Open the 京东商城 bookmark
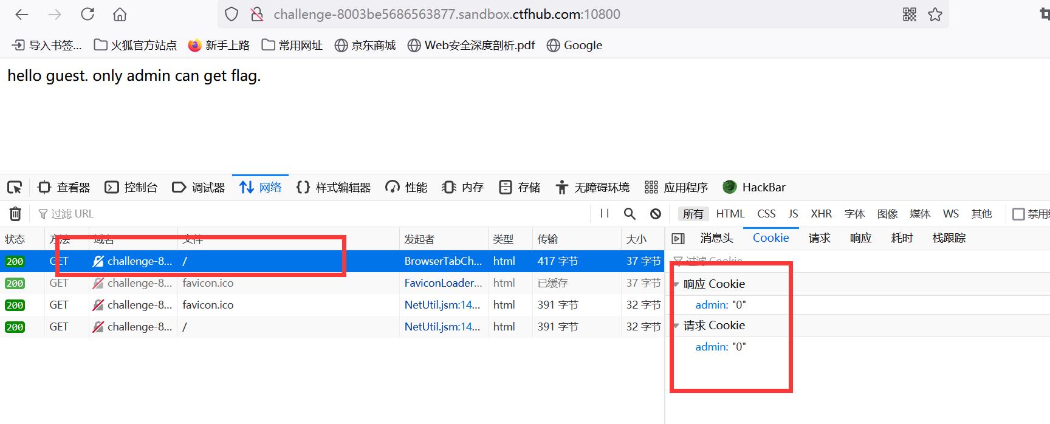Viewport: 1050px width, 424px height. click(x=365, y=45)
